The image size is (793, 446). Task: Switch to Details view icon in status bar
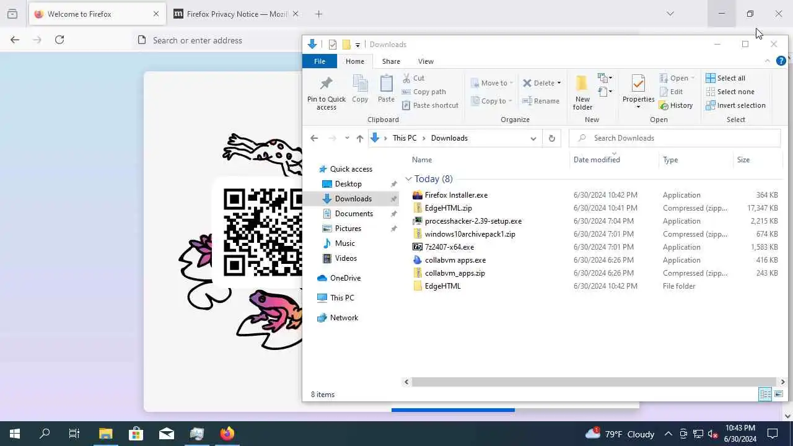coord(765,395)
